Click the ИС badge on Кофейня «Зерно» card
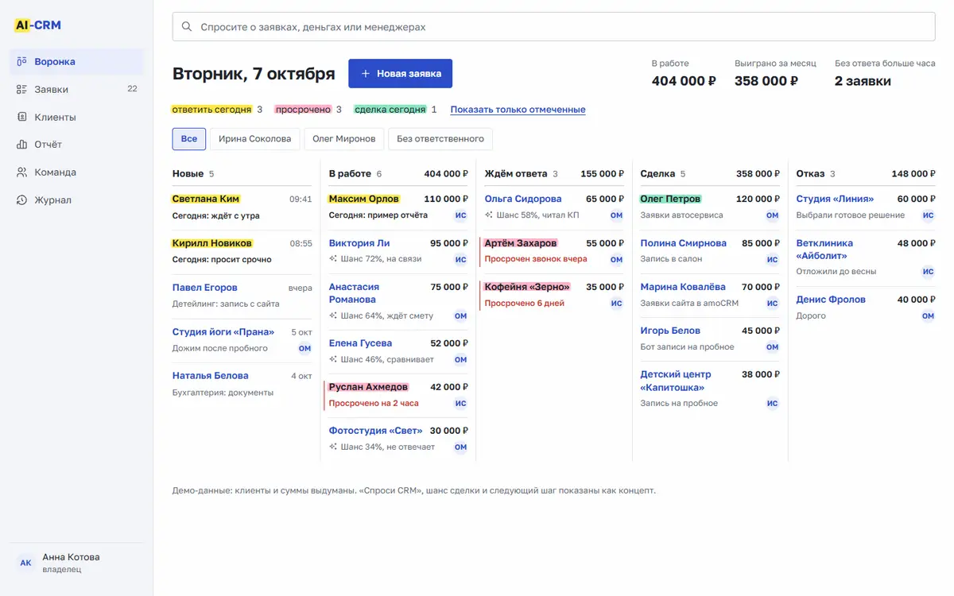The image size is (954, 596). 616,304
